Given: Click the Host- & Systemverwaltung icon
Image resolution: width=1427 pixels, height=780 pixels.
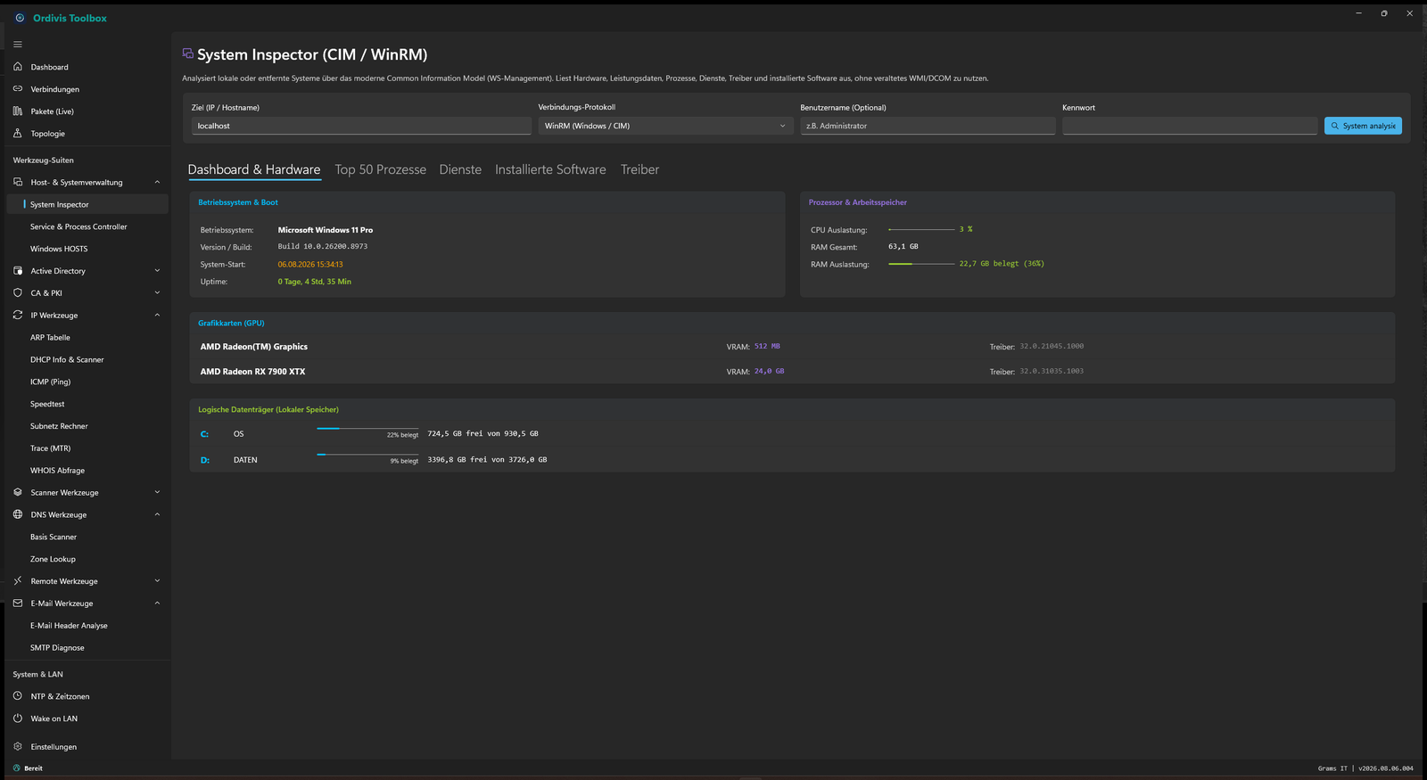Looking at the screenshot, I should (x=18, y=182).
